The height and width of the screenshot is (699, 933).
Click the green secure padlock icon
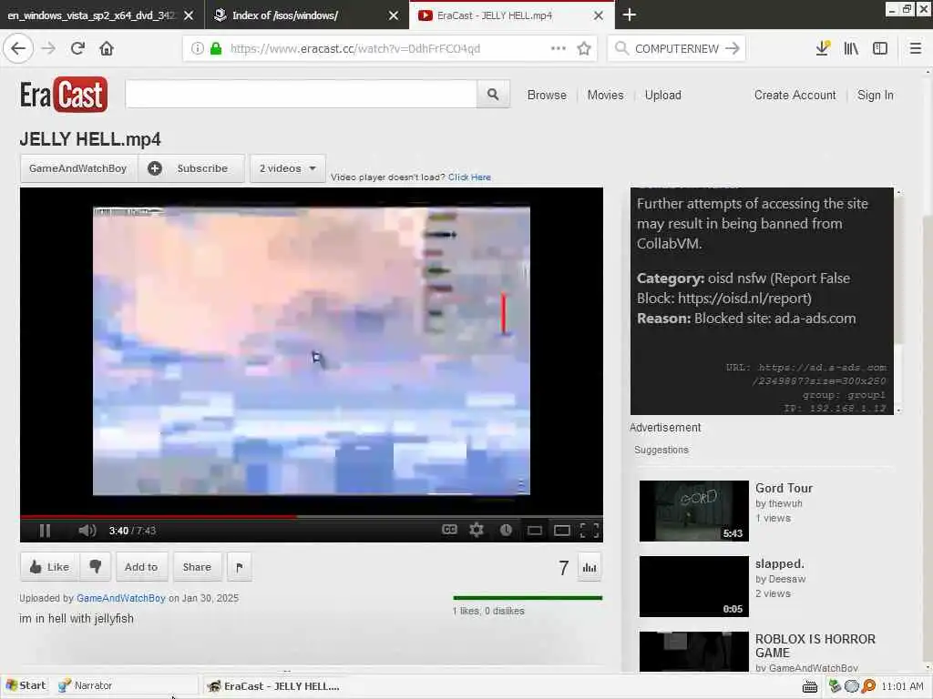(216, 48)
